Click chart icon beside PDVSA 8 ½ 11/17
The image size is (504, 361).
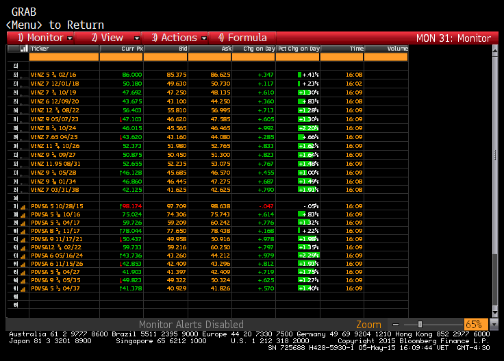pos(23,232)
